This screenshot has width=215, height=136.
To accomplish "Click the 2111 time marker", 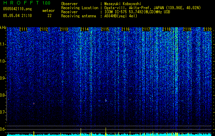I will [x=23, y=29].
